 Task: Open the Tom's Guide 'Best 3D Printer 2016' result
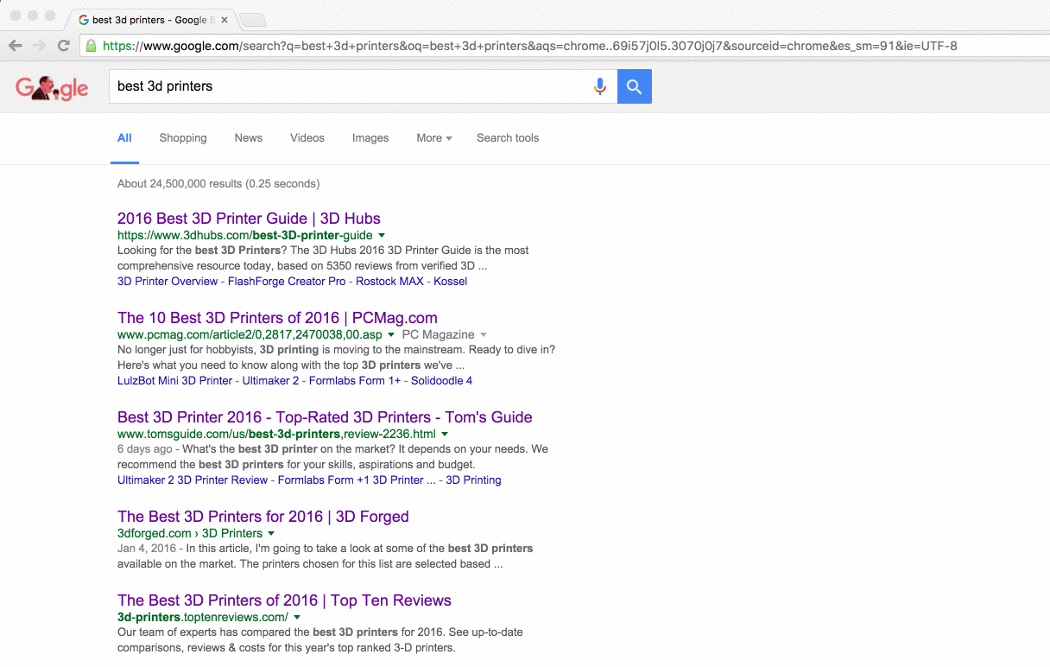(325, 417)
